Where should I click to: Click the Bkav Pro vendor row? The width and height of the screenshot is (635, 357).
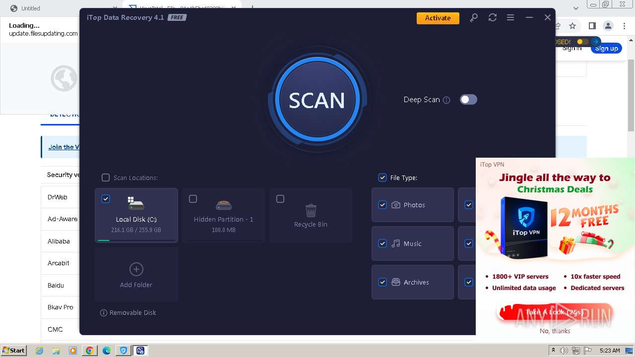click(60, 307)
